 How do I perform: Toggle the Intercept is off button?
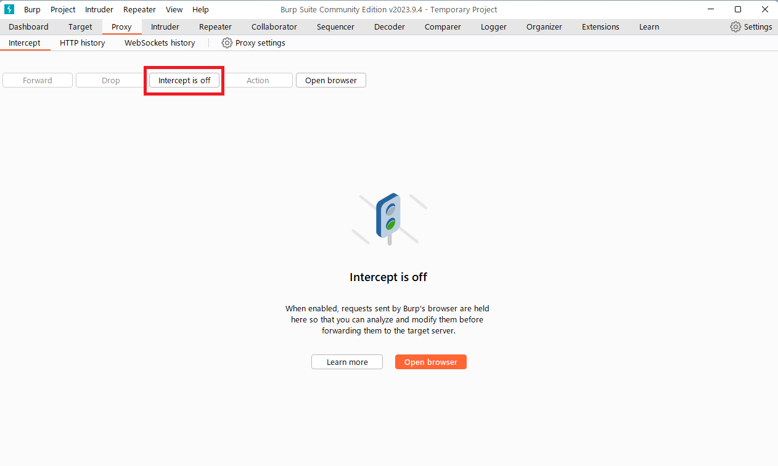pos(184,81)
